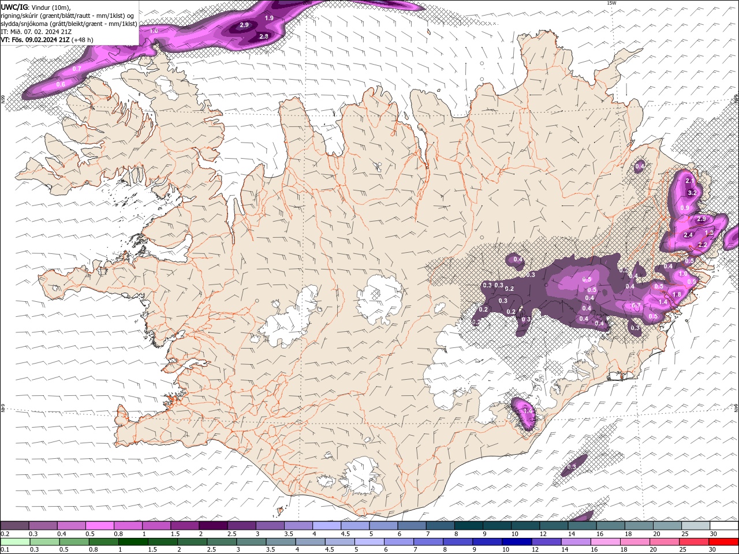Click the initial time 'IT: Mið. 07. 02. 2024 21Z' line

tap(36, 32)
